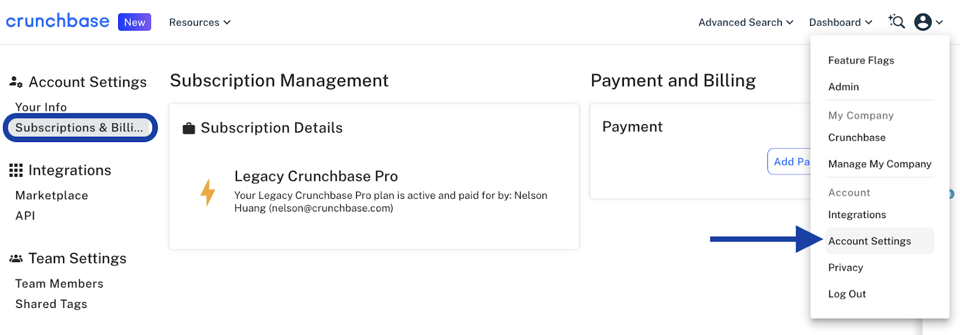
Task: Expand the Resources dropdown
Action: [x=200, y=22]
